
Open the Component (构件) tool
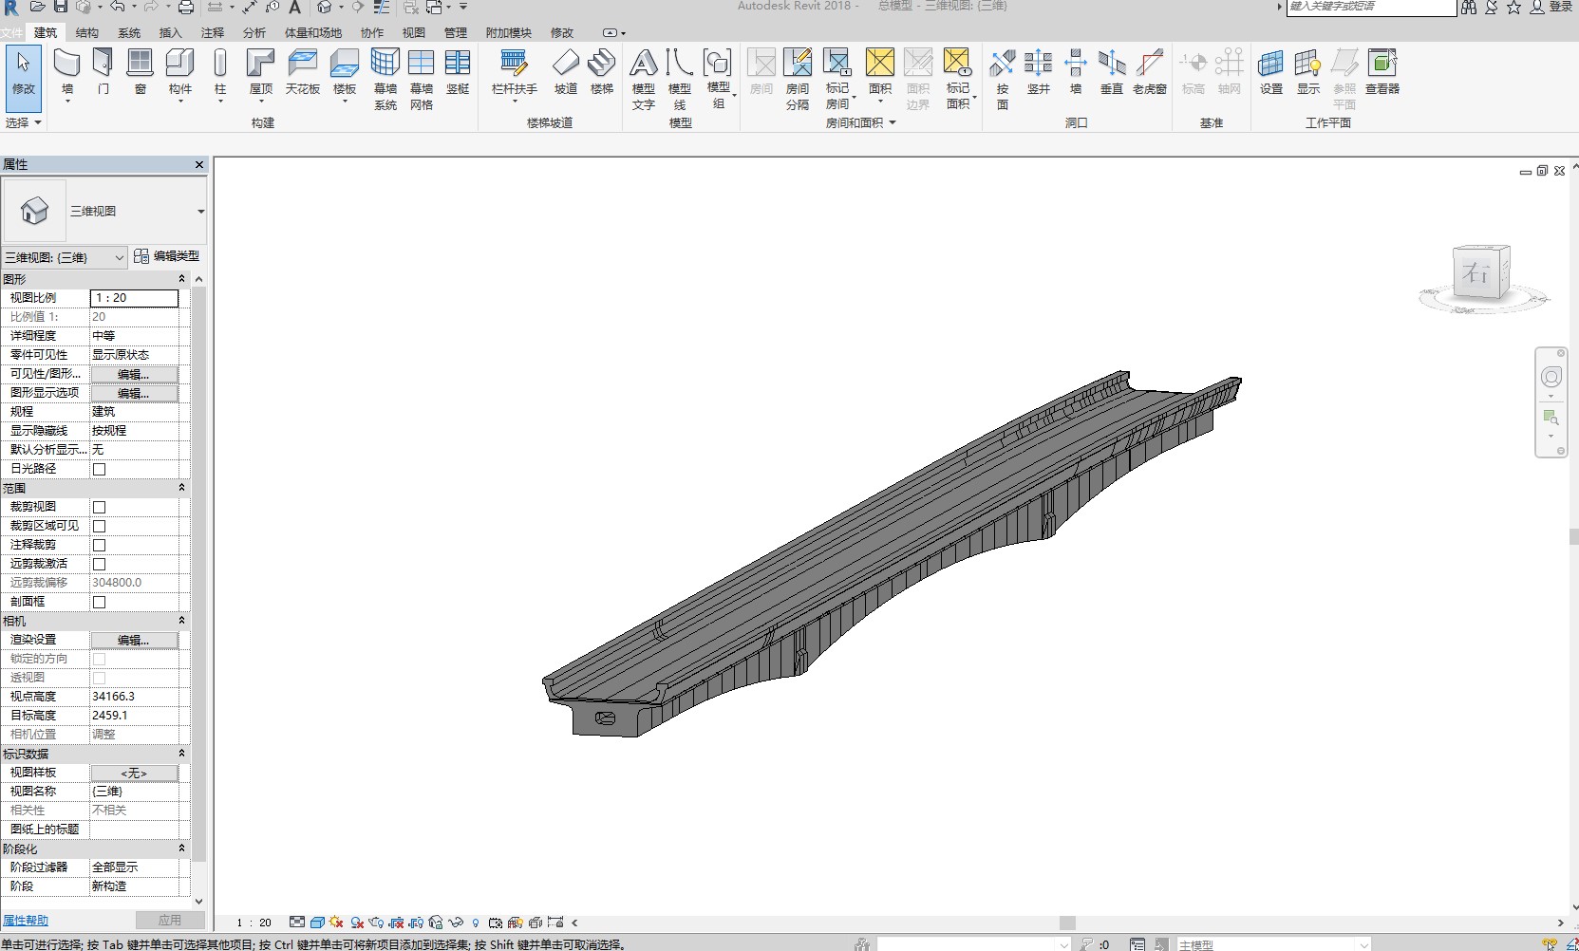click(180, 74)
